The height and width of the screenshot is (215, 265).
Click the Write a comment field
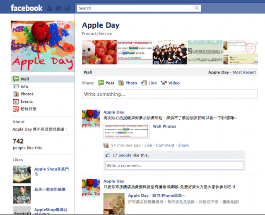[174, 165]
